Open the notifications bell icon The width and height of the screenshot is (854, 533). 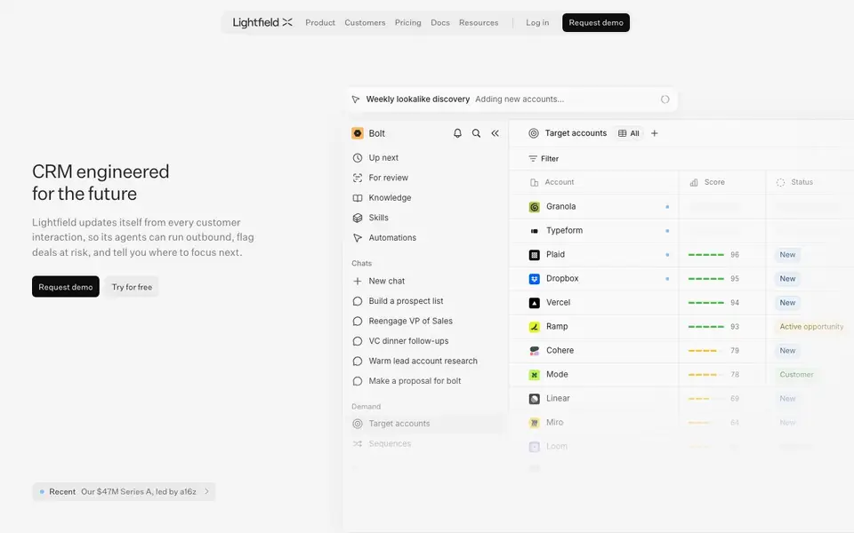point(457,133)
